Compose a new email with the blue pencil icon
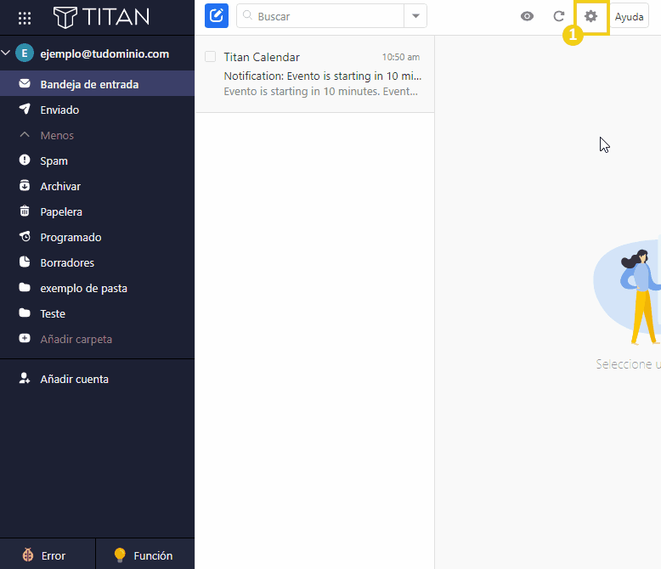This screenshot has width=661, height=569. pyautogui.click(x=217, y=16)
